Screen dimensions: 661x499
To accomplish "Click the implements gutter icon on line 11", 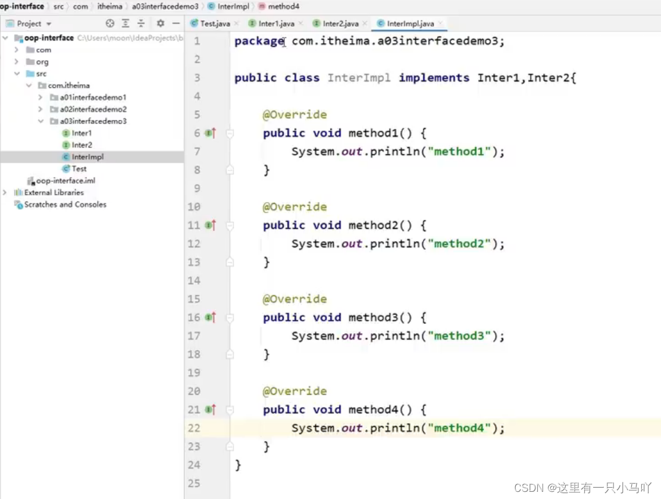I will pos(211,225).
